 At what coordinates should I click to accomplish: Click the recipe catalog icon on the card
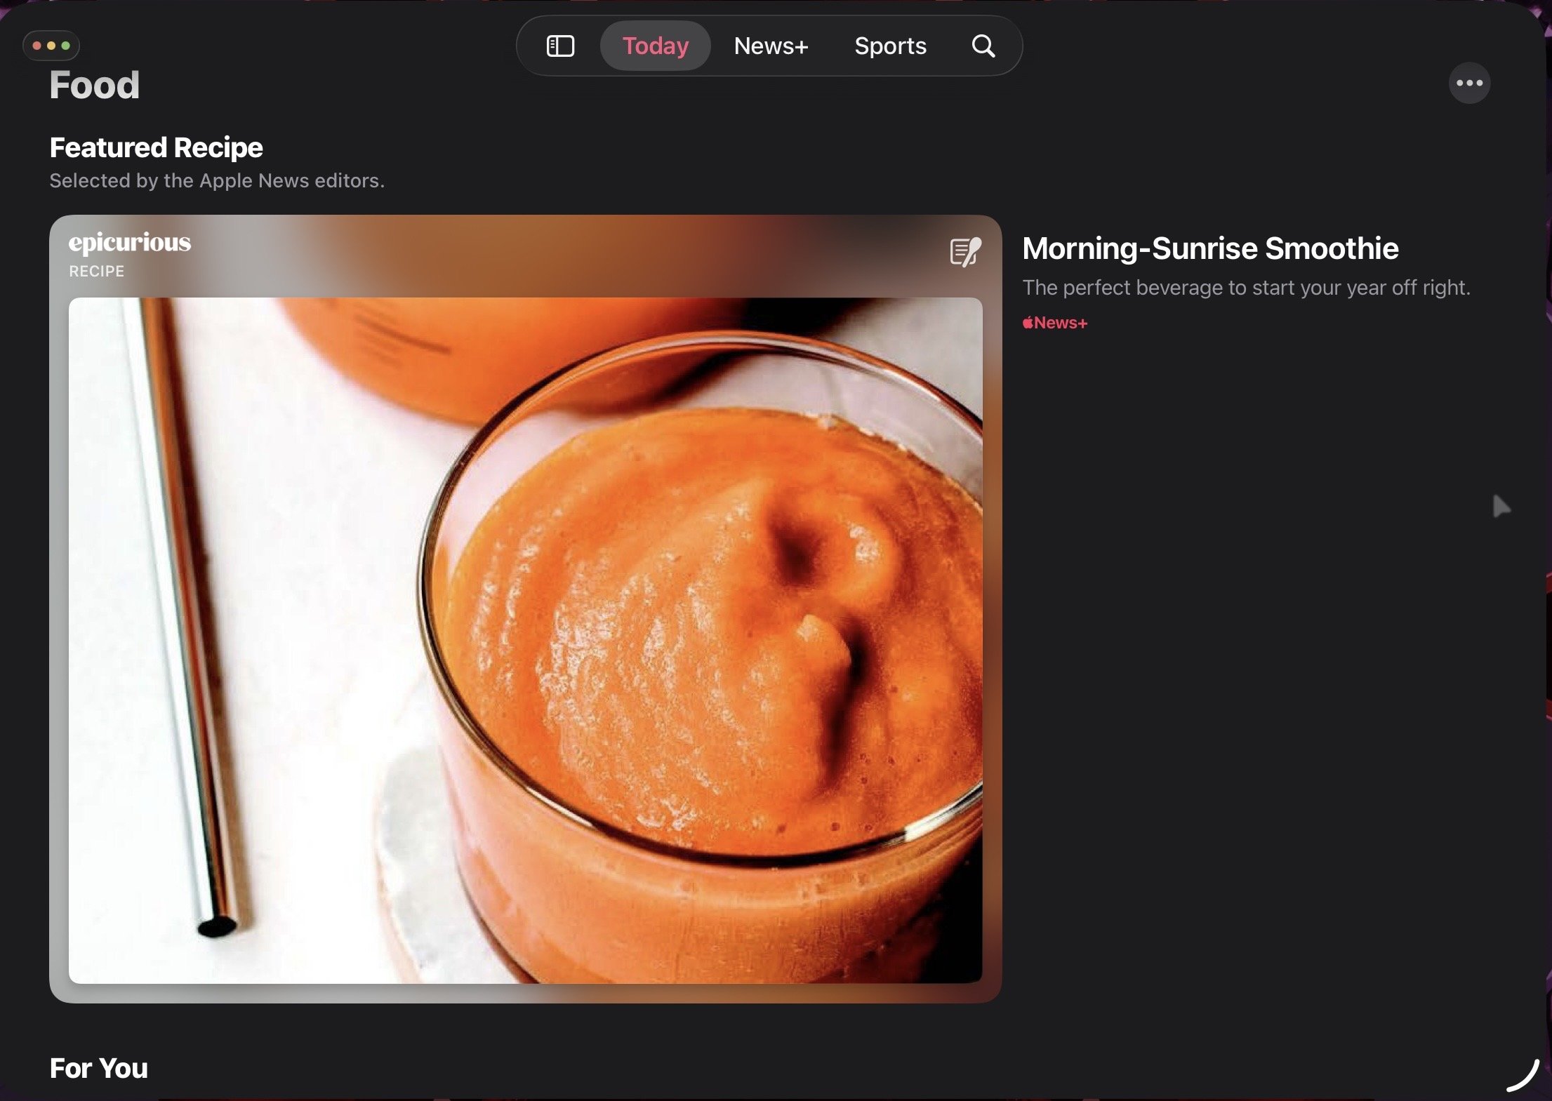pyautogui.click(x=965, y=252)
